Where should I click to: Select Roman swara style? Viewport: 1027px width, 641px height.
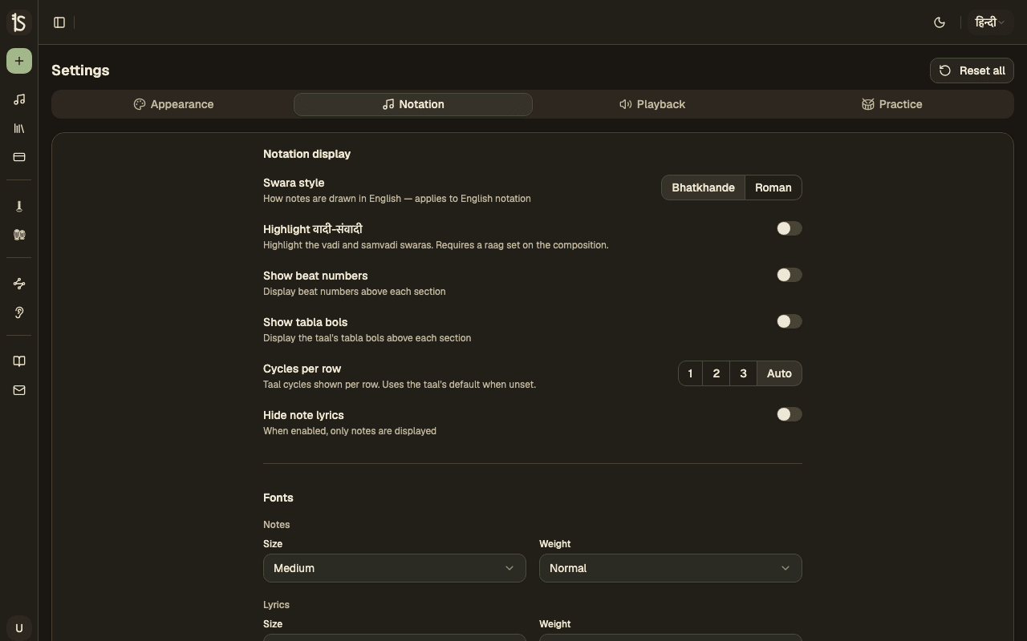coord(773,187)
